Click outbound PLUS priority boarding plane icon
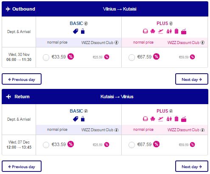Image resolution: width=210 pixels, height=174 pixels. click(x=160, y=31)
